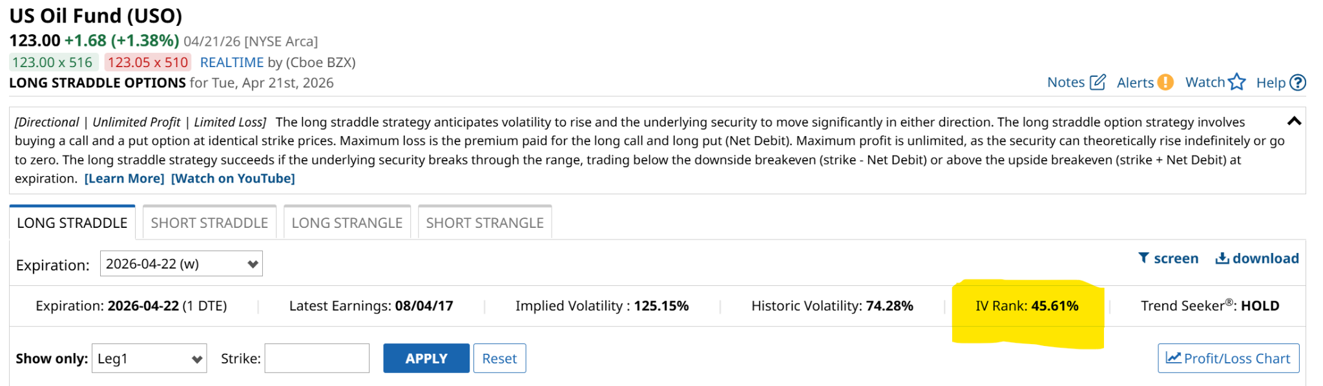Open the Watch on YouTube link
Image resolution: width=1323 pixels, height=386 pixels.
click(233, 179)
